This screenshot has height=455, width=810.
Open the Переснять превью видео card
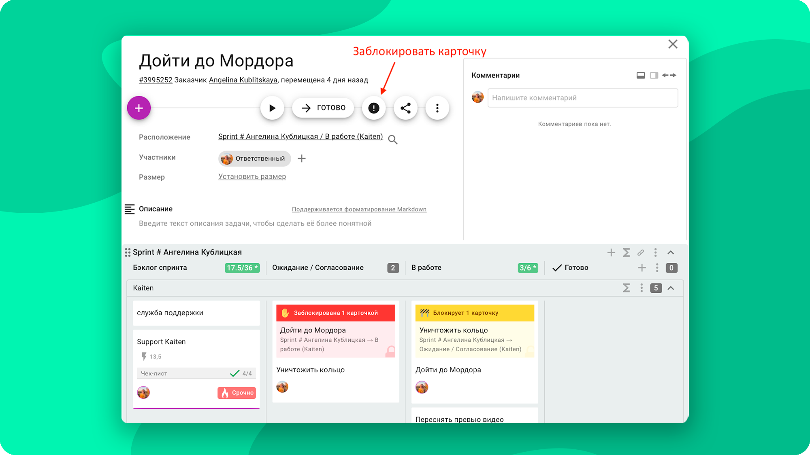click(475, 416)
